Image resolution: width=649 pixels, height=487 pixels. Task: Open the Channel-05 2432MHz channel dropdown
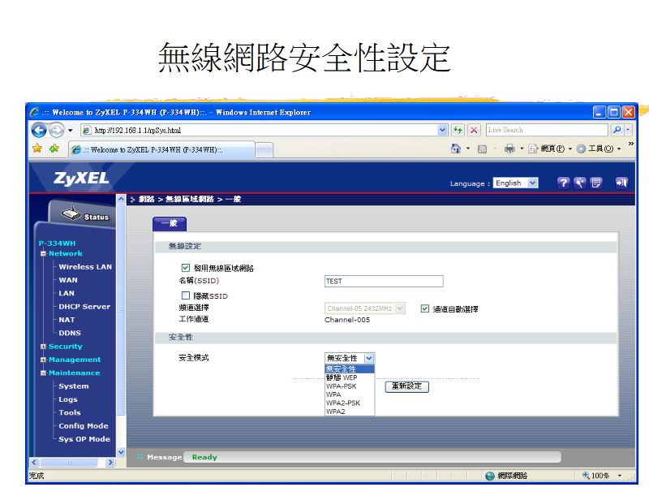(x=364, y=308)
